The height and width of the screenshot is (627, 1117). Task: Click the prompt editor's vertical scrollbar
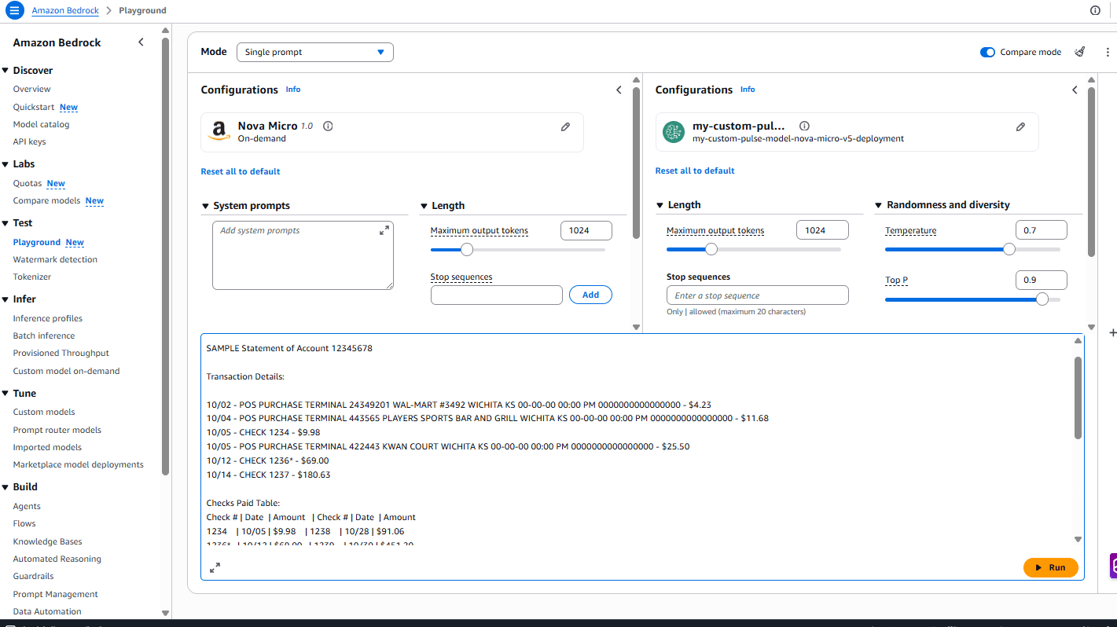pos(1078,398)
